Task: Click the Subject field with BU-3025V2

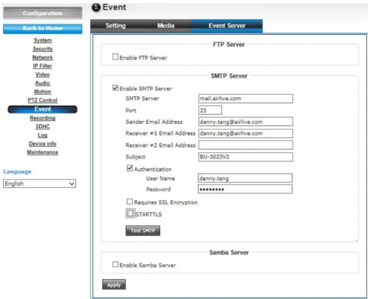Action: (x=246, y=157)
